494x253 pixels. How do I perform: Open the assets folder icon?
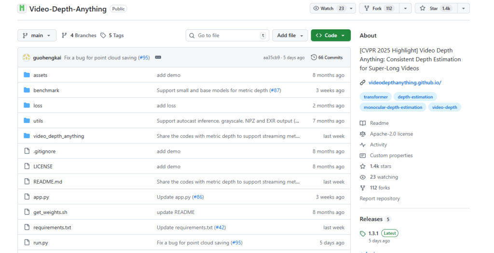27,75
